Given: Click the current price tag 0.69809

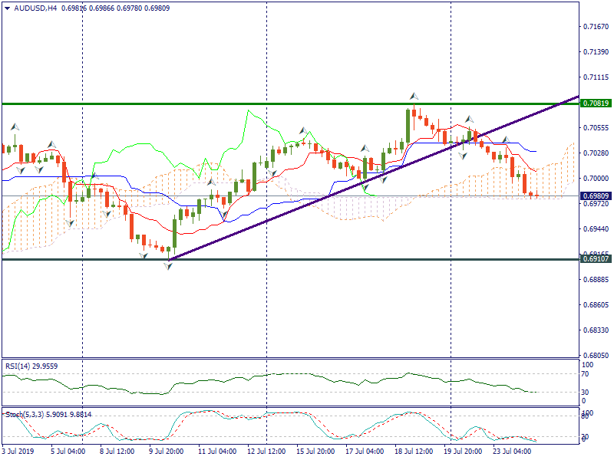Looking at the screenshot, I should pos(596,196).
